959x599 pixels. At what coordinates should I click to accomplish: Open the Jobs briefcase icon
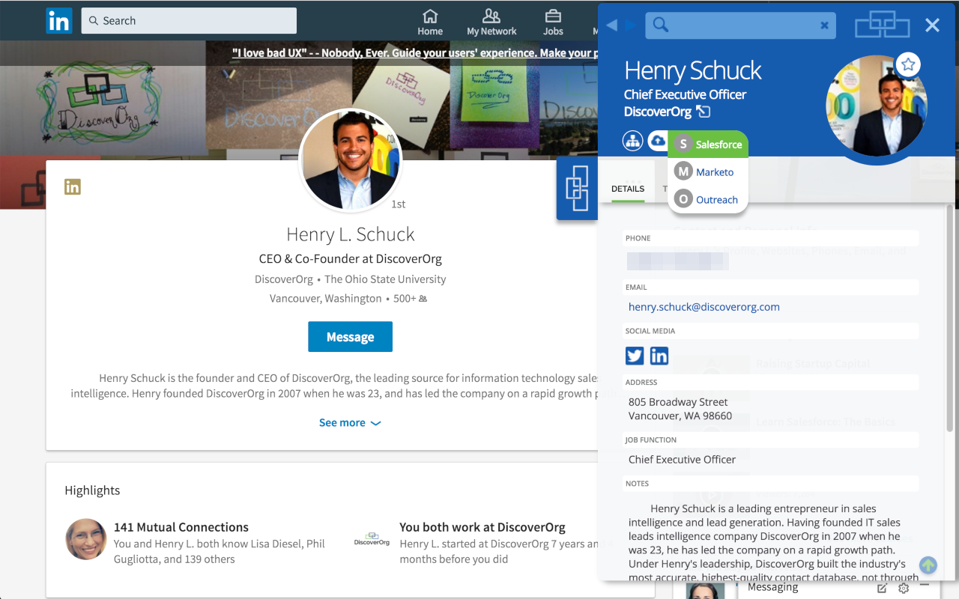(x=553, y=22)
